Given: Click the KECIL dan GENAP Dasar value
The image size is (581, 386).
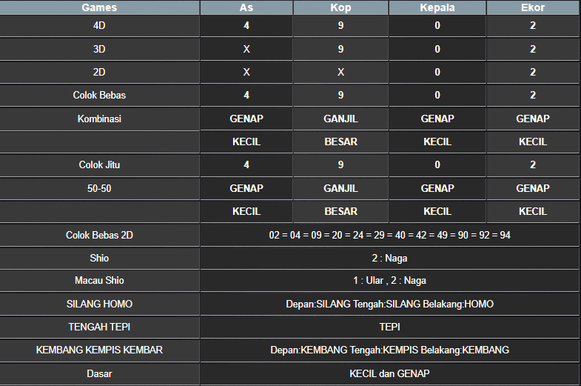Looking at the screenshot, I should point(389,373).
